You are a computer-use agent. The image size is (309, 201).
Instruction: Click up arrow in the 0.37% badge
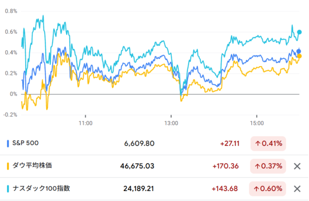(x=257, y=166)
